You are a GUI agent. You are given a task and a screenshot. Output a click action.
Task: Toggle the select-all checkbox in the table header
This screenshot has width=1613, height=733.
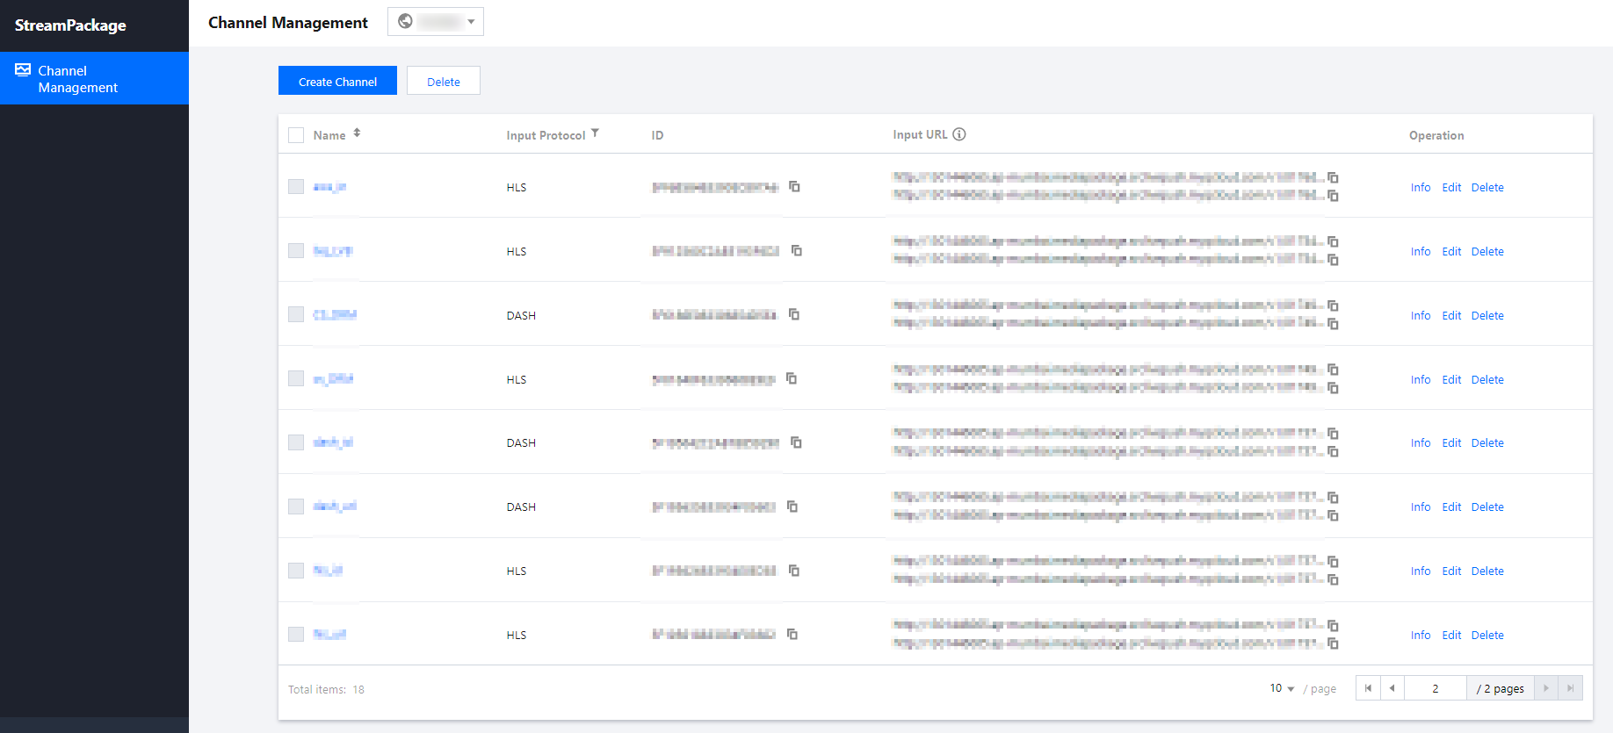(x=296, y=135)
